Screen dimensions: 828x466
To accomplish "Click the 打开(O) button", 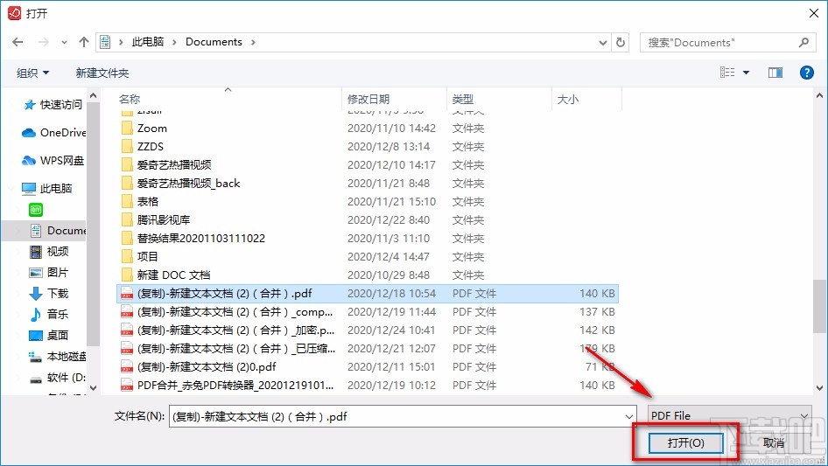I will (x=685, y=442).
